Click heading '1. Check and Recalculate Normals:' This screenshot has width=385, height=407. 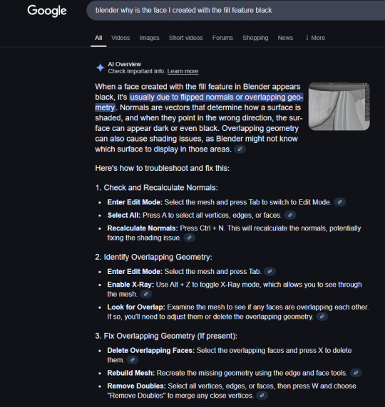(x=156, y=188)
